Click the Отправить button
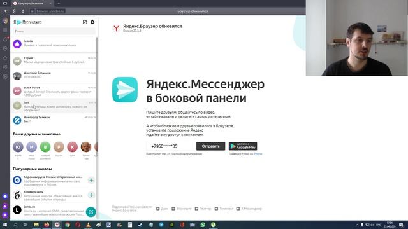This screenshot has height=229, width=408. [210, 146]
